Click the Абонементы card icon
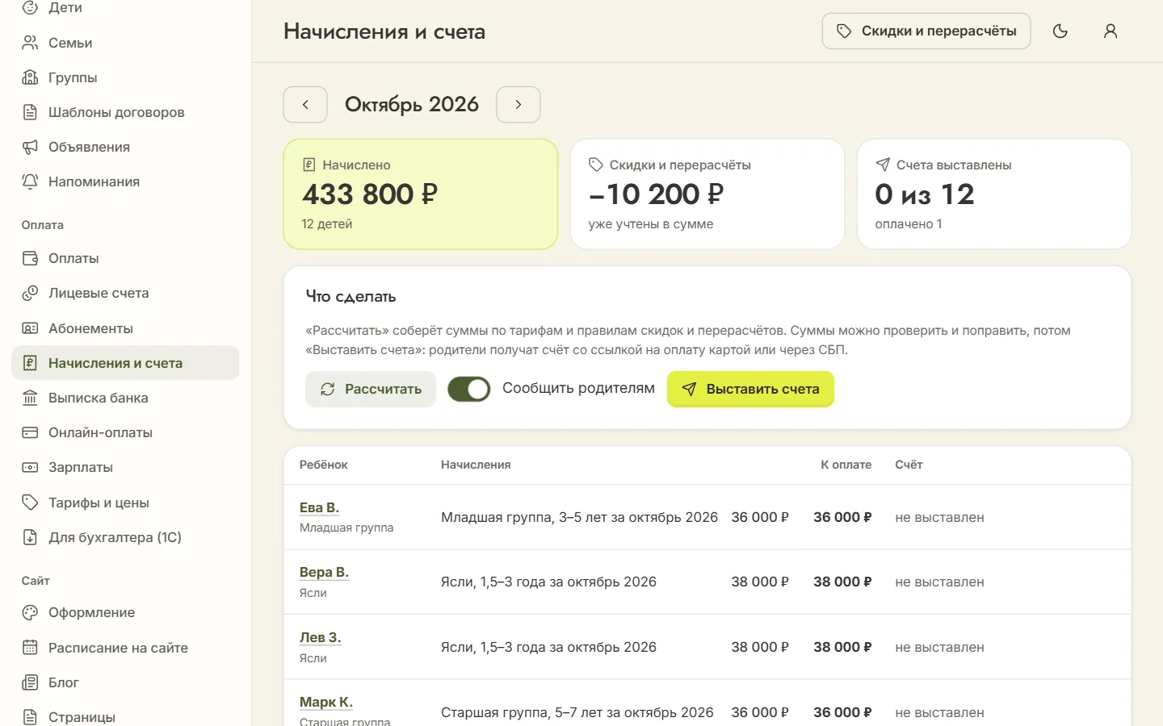 tap(30, 328)
